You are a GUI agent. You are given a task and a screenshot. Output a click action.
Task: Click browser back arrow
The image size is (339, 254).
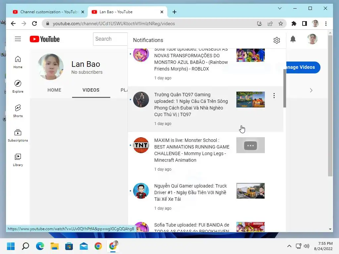click(x=13, y=23)
